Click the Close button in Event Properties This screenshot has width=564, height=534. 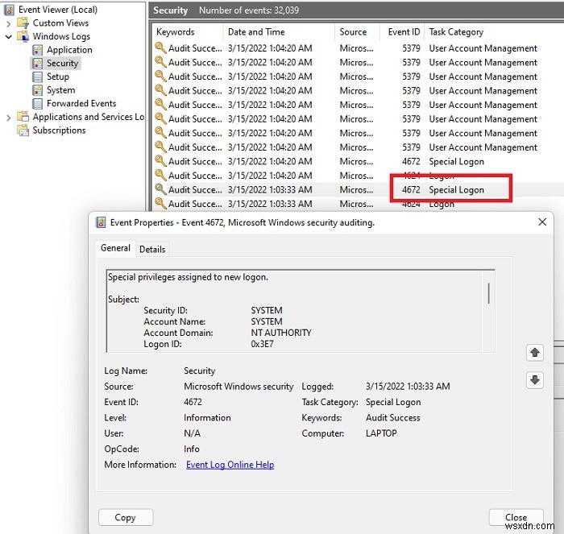coord(516,517)
